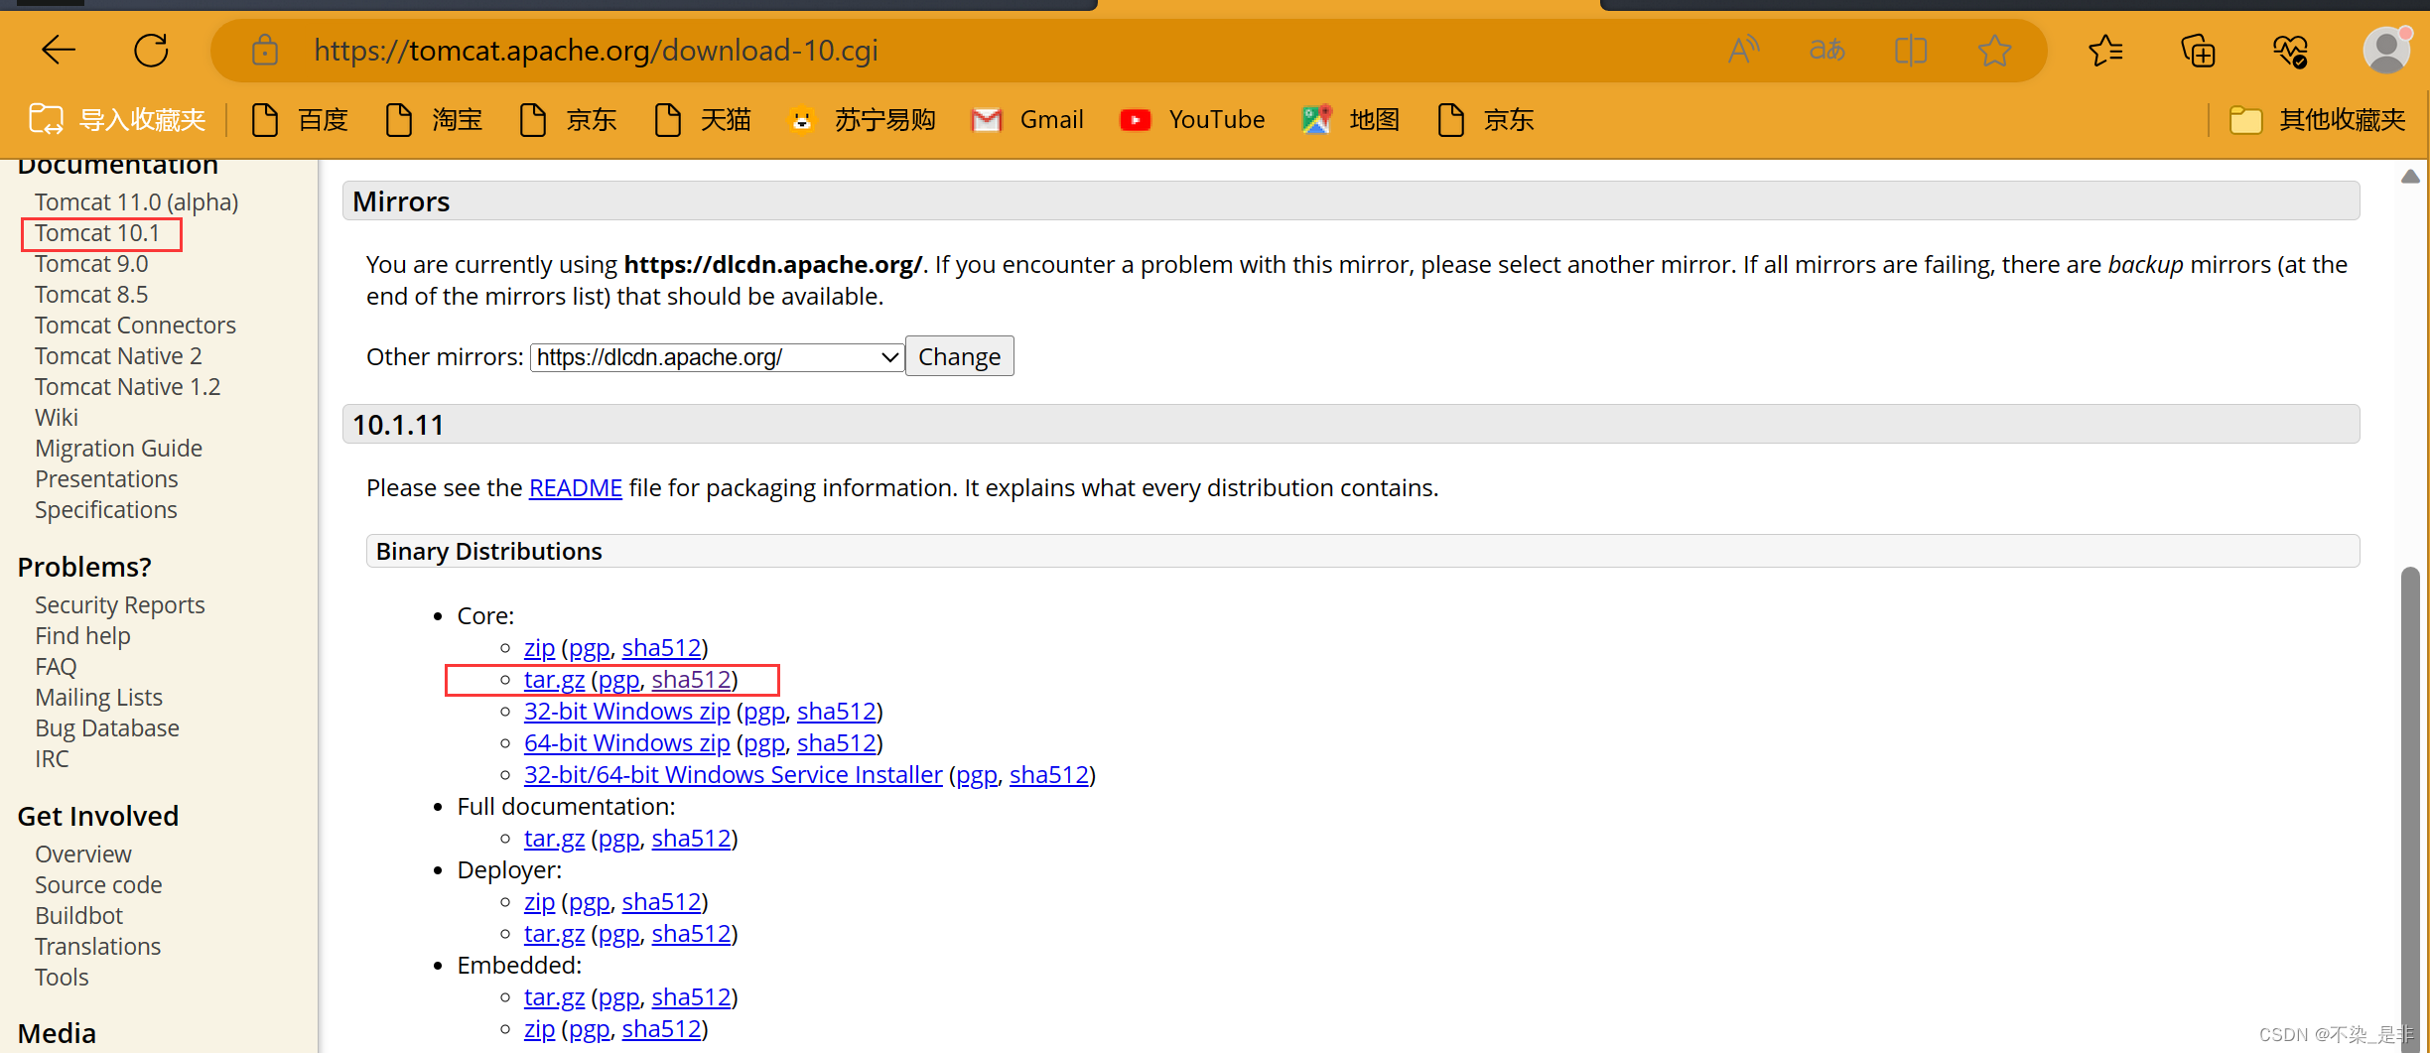
Task: Download Deployer zip file
Action: [x=539, y=902]
